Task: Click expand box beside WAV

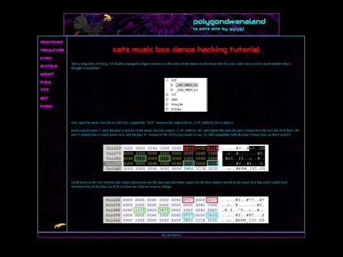Action: 167,100
